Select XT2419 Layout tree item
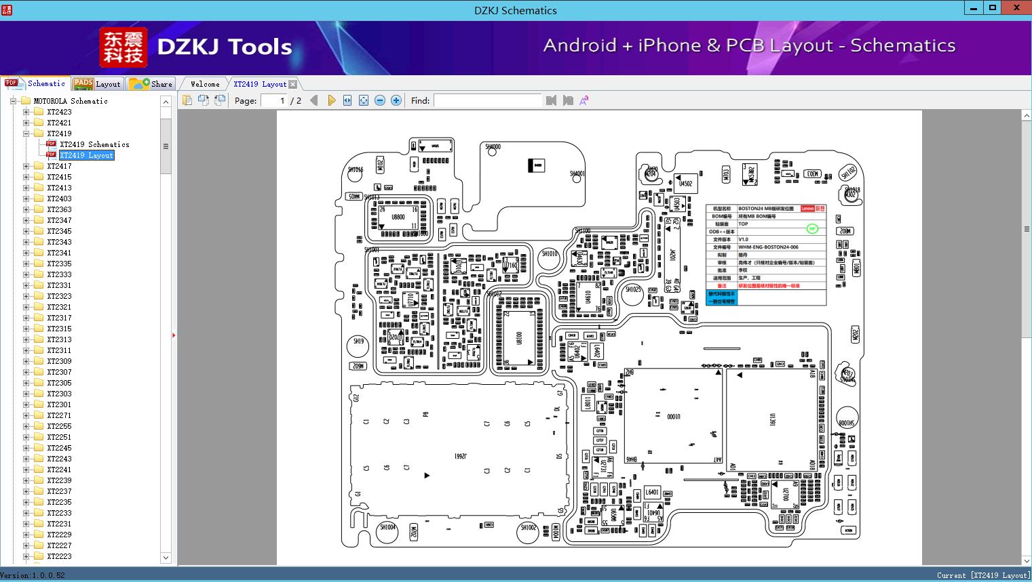The height and width of the screenshot is (582, 1032). (x=87, y=155)
